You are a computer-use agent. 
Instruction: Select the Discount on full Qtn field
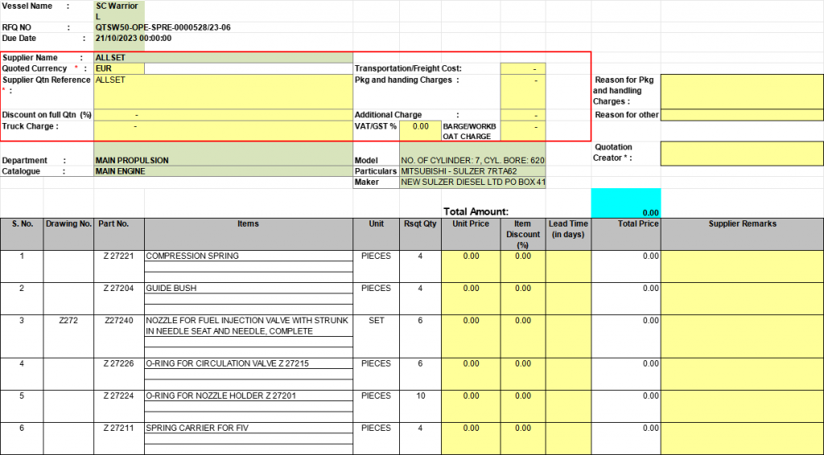pyautogui.click(x=224, y=115)
